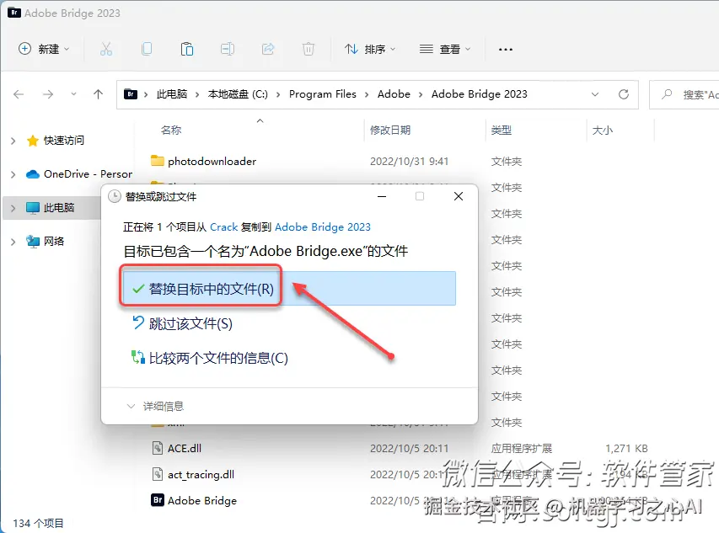The width and height of the screenshot is (719, 533).
Task: Click the Crack source link in dialog
Action: tap(223, 227)
